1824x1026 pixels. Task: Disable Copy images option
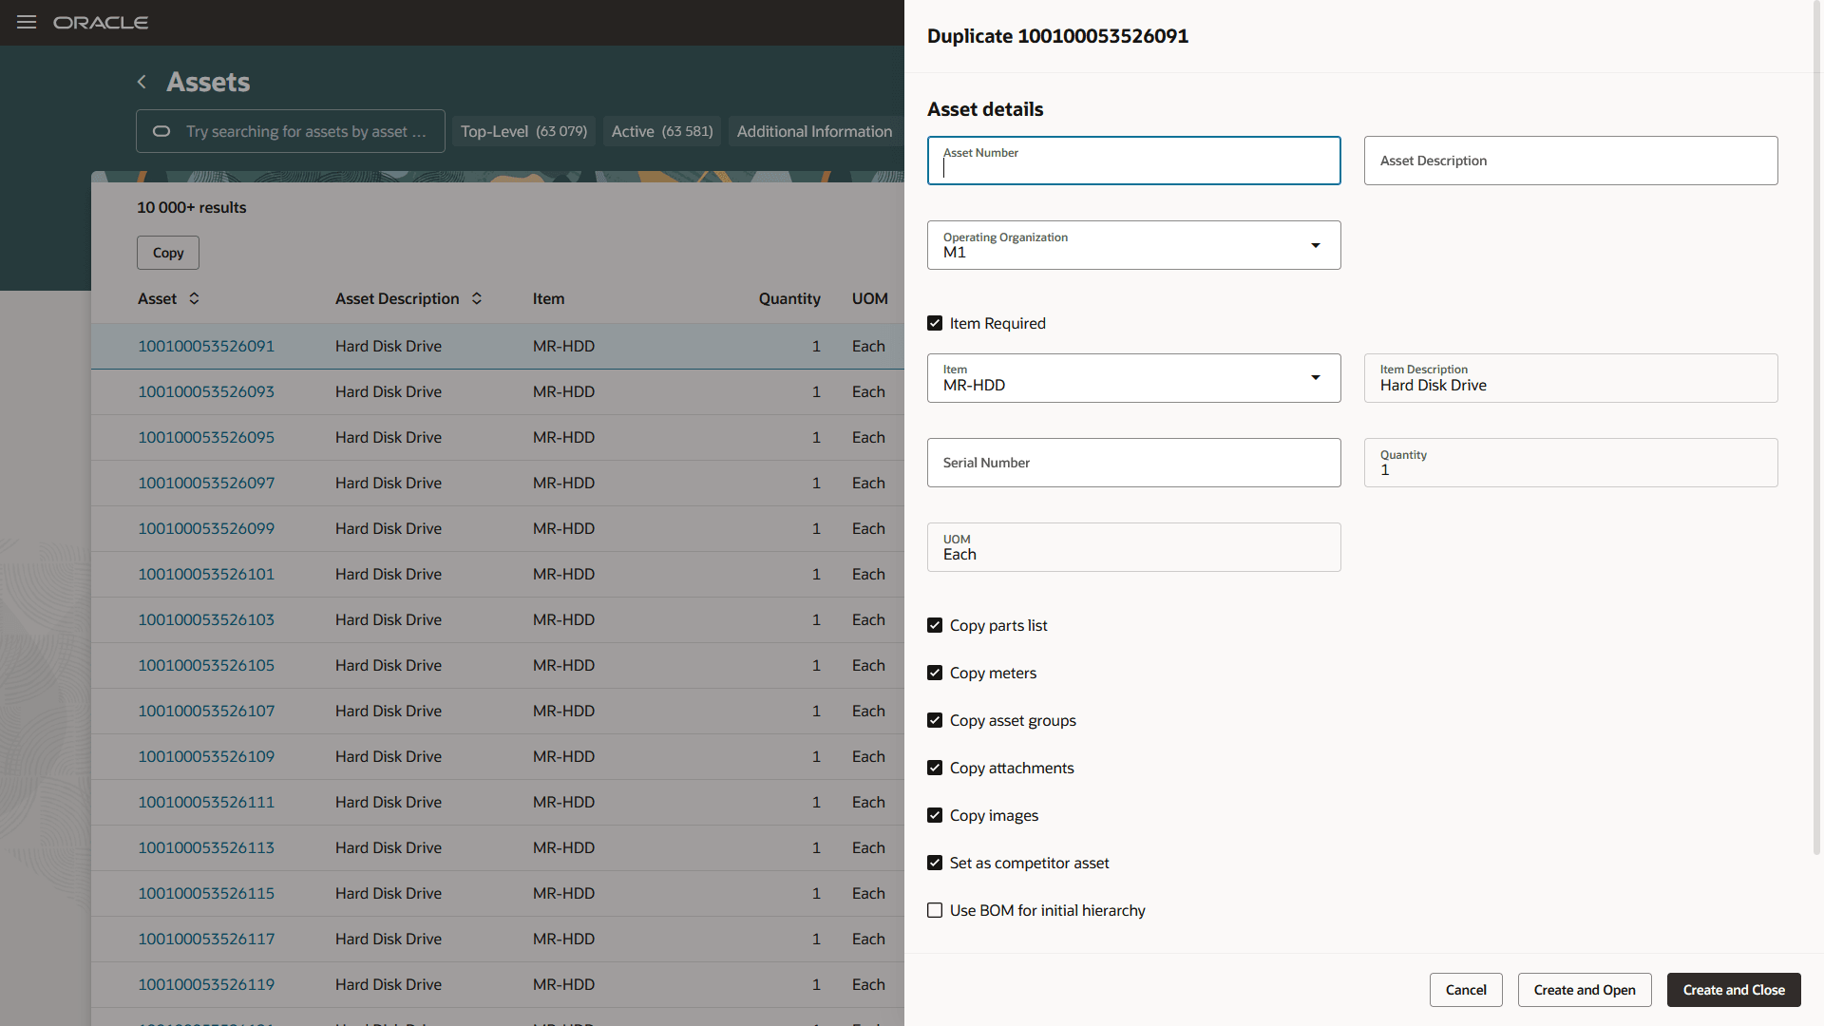[x=935, y=815]
